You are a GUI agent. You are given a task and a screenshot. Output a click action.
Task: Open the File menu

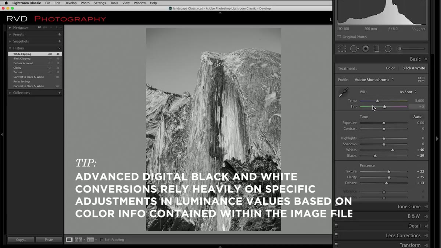pyautogui.click(x=48, y=3)
